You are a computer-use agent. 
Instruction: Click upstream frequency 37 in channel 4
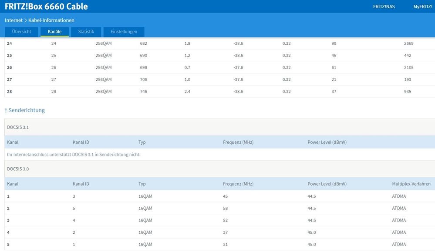(225, 232)
